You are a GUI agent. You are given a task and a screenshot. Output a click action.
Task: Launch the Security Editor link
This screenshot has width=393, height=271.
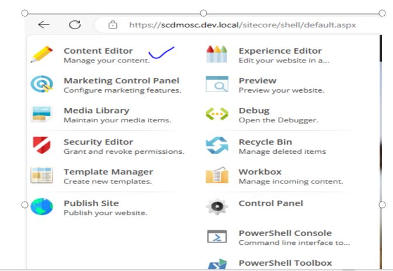98,142
